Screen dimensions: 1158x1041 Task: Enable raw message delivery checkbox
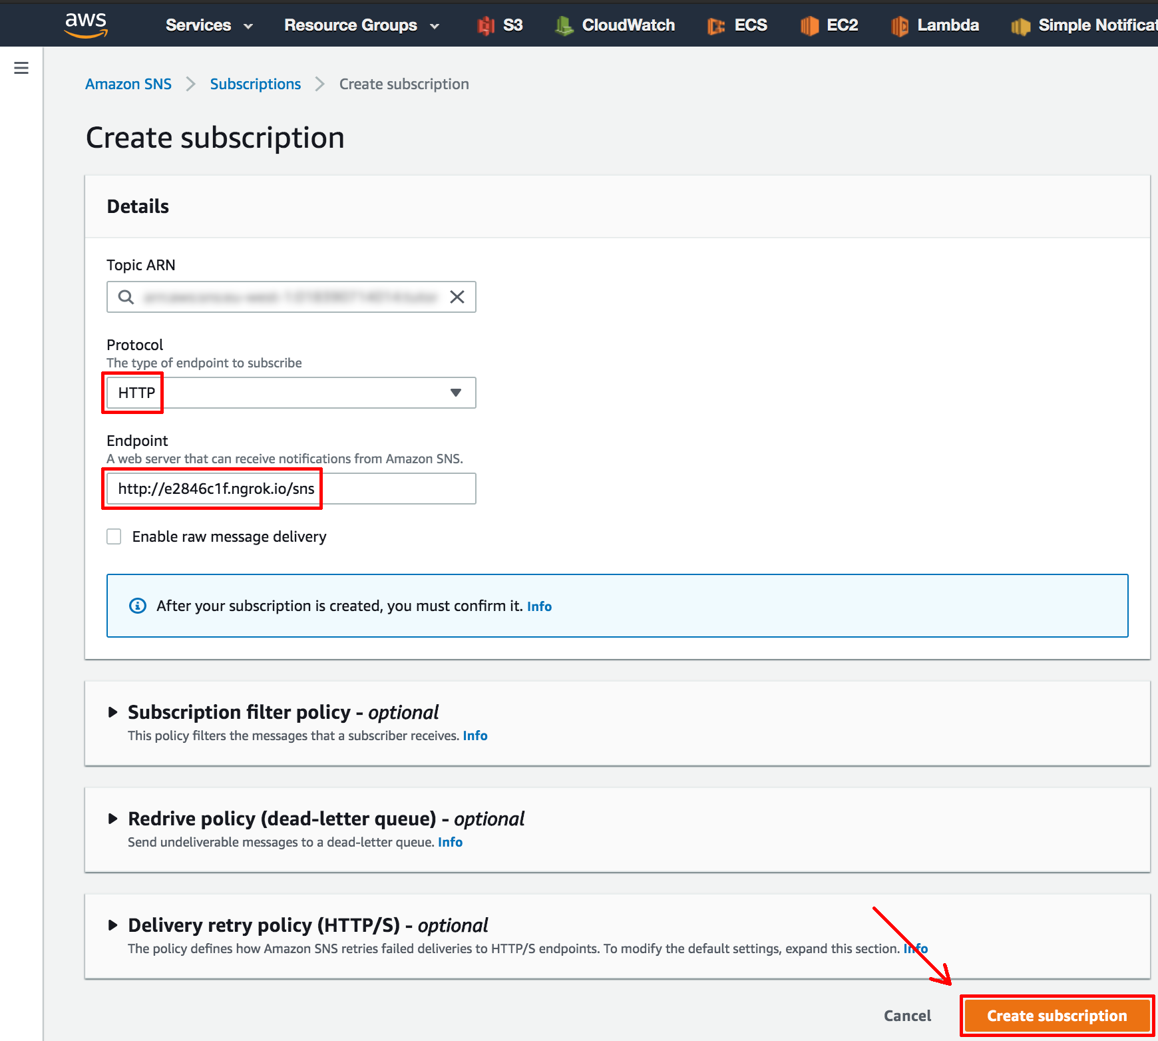point(114,536)
